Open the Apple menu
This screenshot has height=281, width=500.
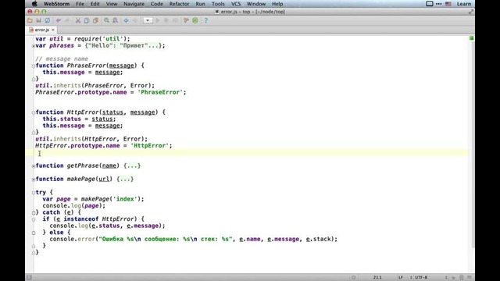coord(34,4)
